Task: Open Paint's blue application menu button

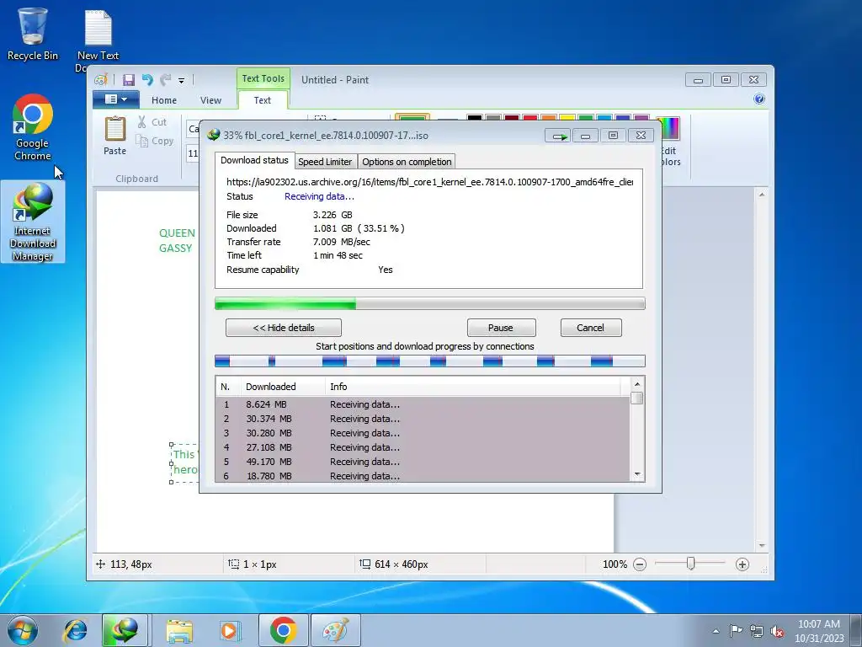Action: (x=115, y=99)
